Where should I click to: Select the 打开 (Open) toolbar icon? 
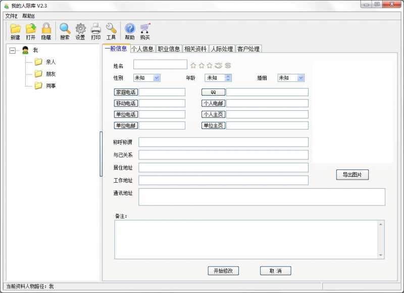(x=30, y=30)
